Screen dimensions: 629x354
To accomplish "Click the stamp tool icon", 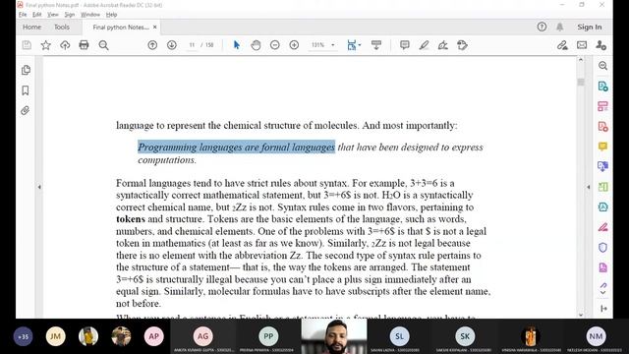I will (x=462, y=45).
